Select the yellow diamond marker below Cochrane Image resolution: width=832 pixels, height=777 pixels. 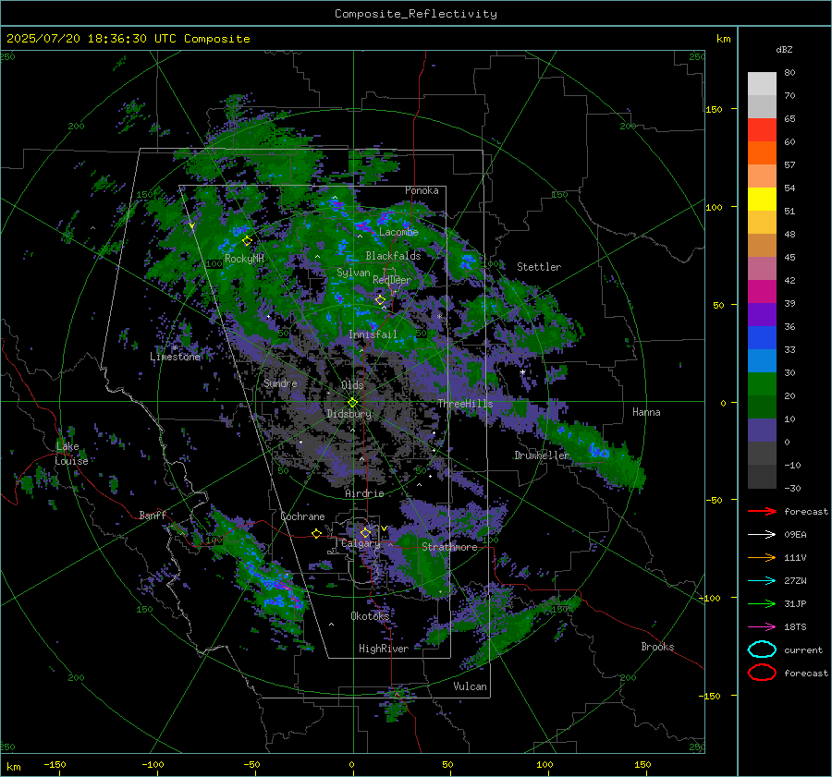coord(316,534)
